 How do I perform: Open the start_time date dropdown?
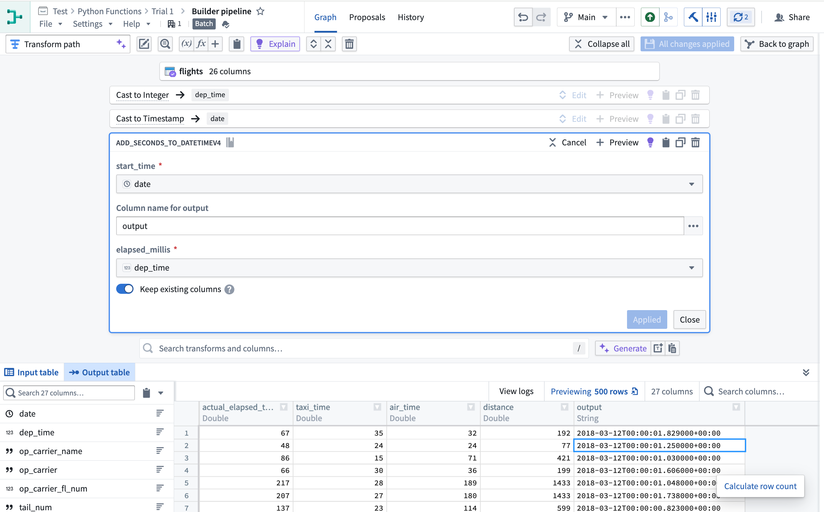tap(409, 184)
